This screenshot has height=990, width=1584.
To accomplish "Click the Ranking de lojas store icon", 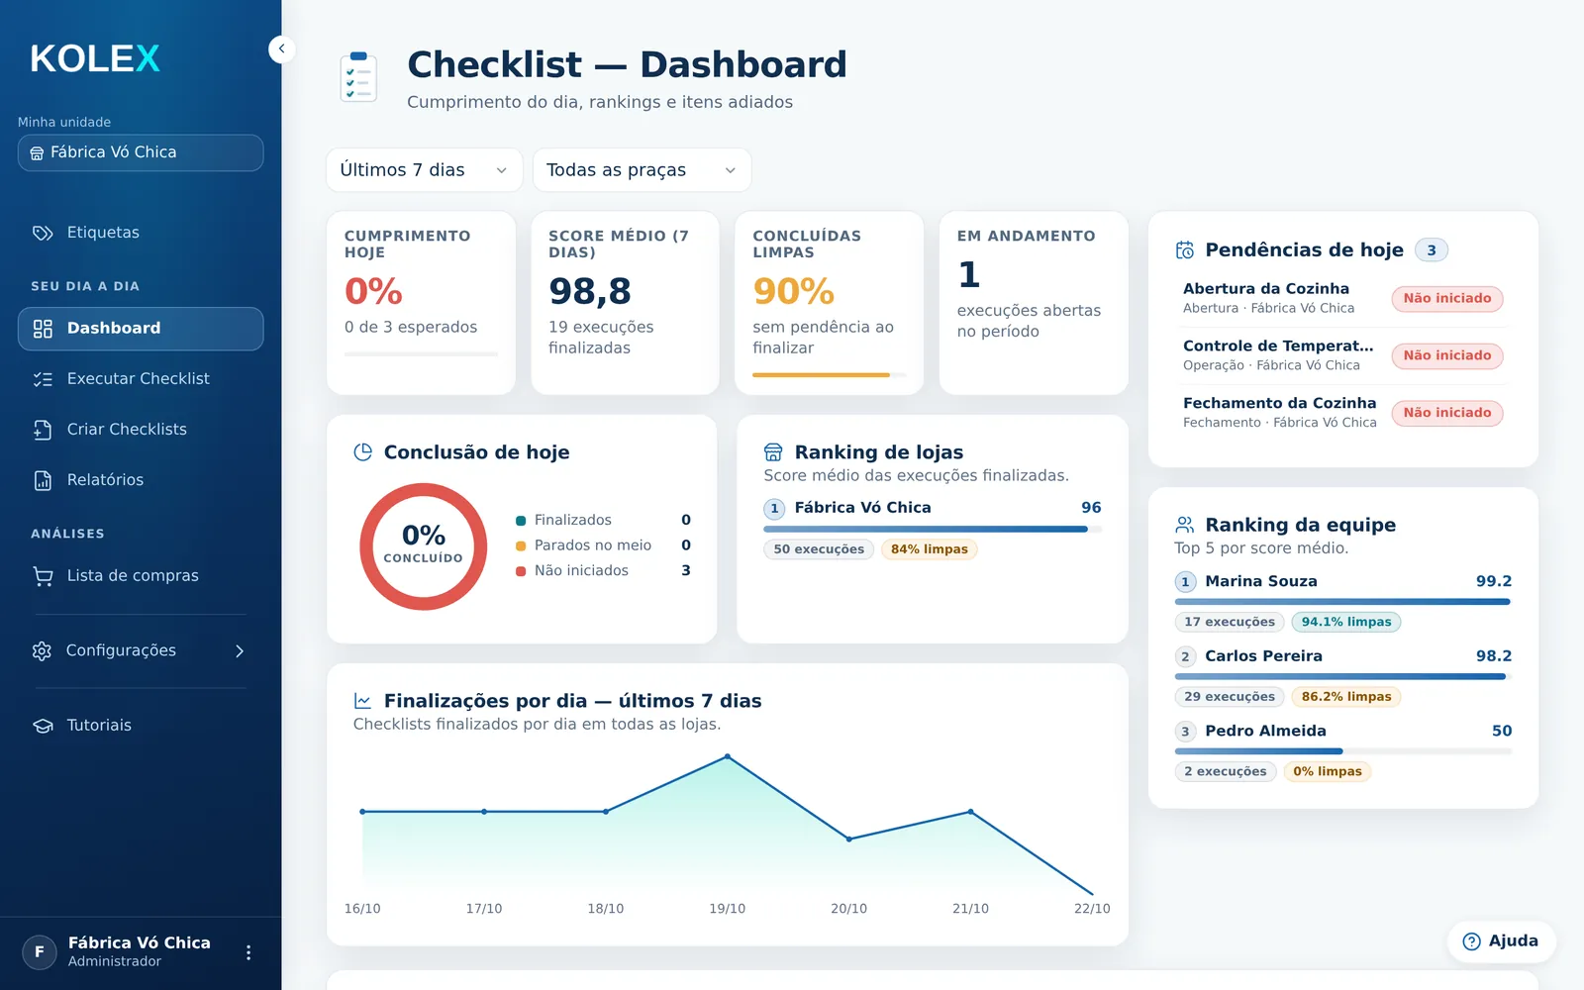I will pyautogui.click(x=773, y=452).
